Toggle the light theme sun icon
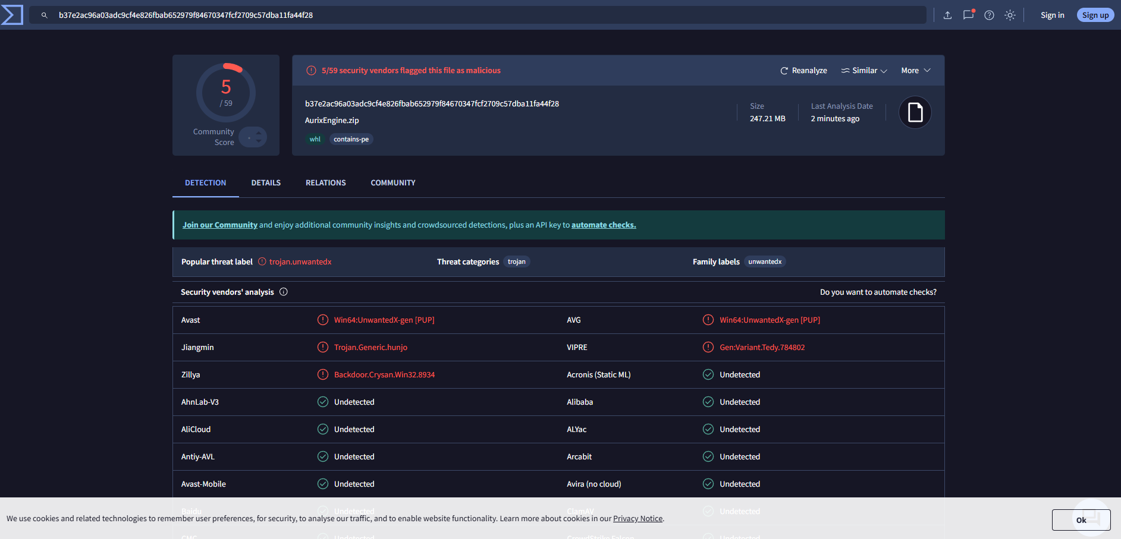Viewport: 1121px width, 539px height. [x=1010, y=15]
